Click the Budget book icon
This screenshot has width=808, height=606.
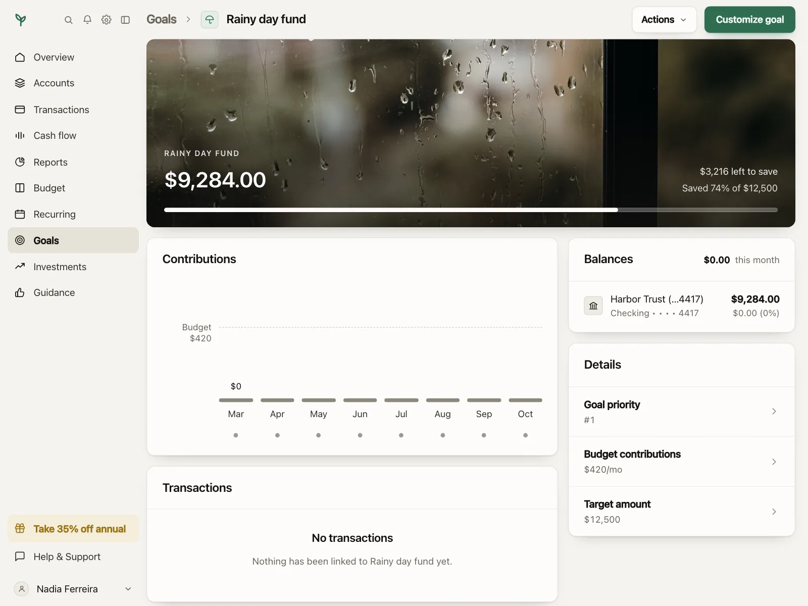coord(20,188)
